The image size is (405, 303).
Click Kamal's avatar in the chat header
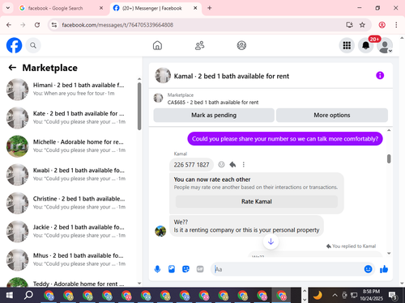[163, 75]
